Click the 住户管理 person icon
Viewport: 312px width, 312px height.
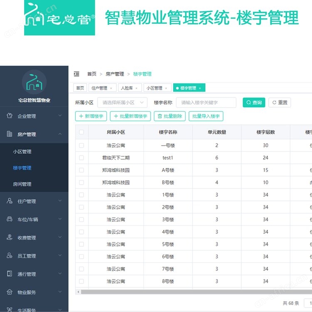(9, 201)
